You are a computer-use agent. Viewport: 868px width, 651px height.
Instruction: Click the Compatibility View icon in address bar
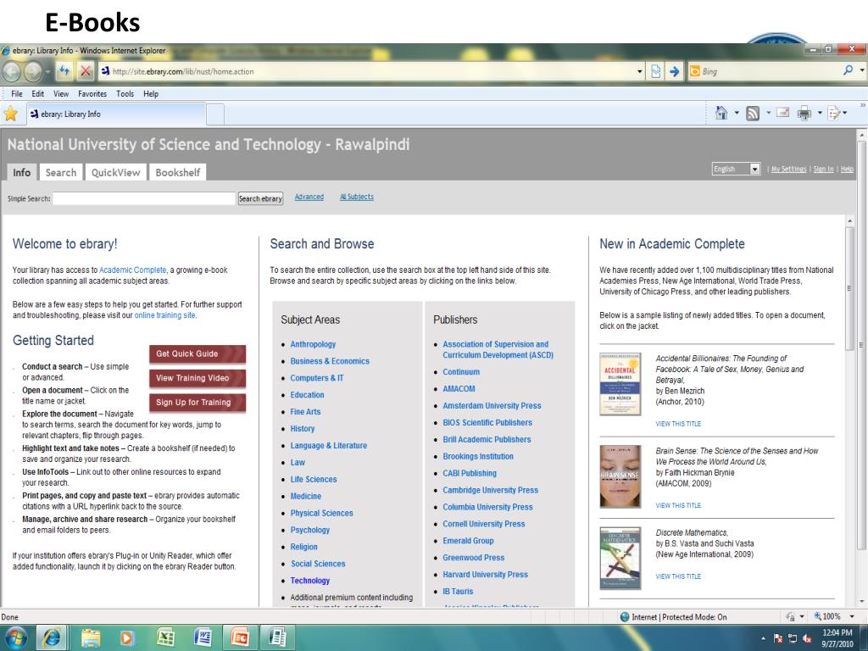(656, 71)
